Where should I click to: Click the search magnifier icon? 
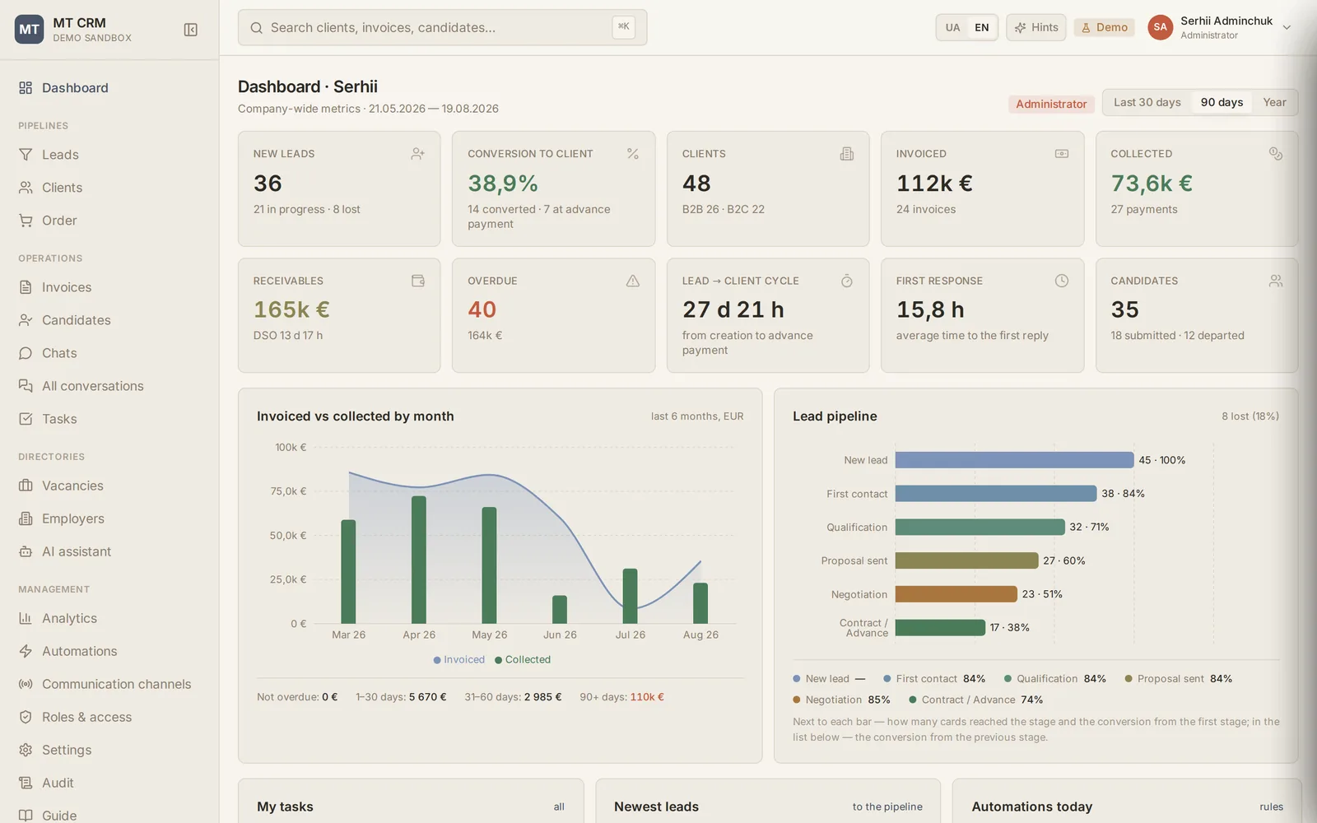(x=257, y=28)
